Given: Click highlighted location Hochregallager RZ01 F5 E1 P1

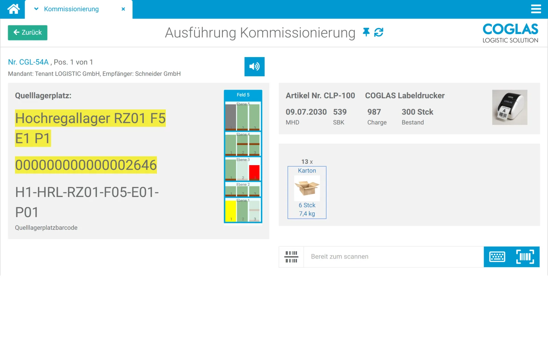Looking at the screenshot, I should click(x=90, y=128).
